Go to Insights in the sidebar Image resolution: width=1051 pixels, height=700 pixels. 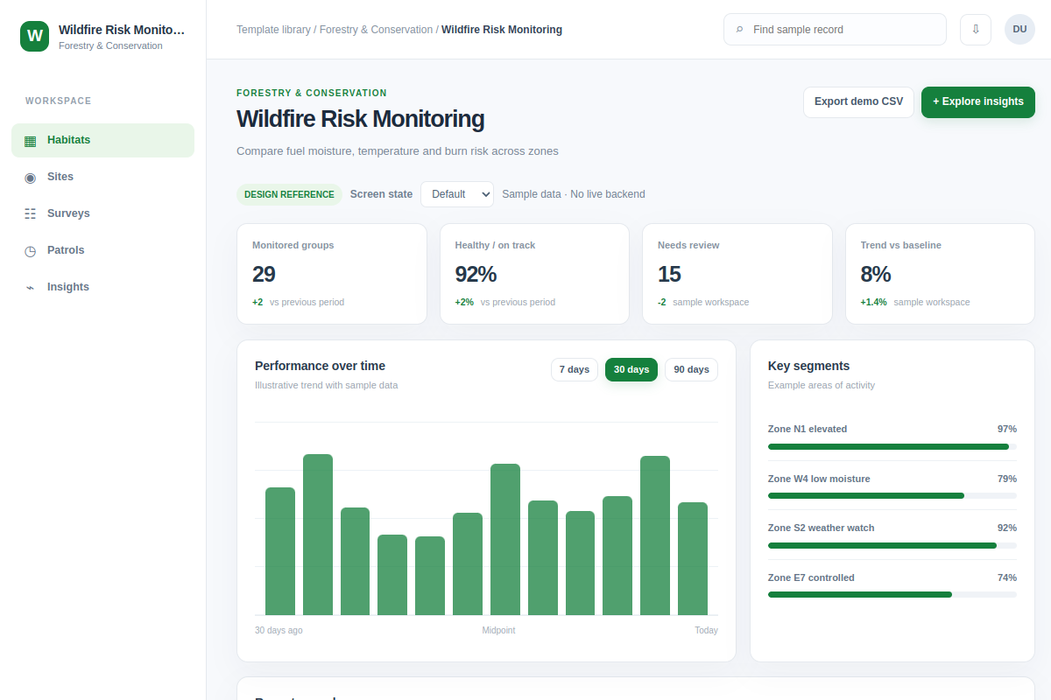click(102, 287)
